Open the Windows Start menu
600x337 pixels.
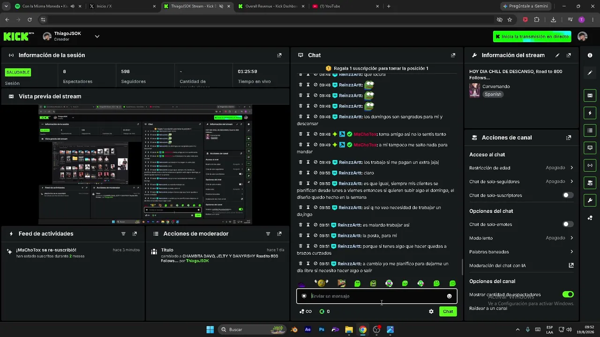point(210,330)
